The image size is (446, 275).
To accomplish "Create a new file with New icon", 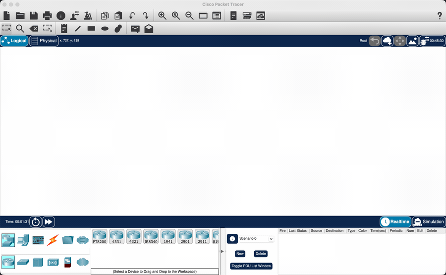I will click(6, 16).
